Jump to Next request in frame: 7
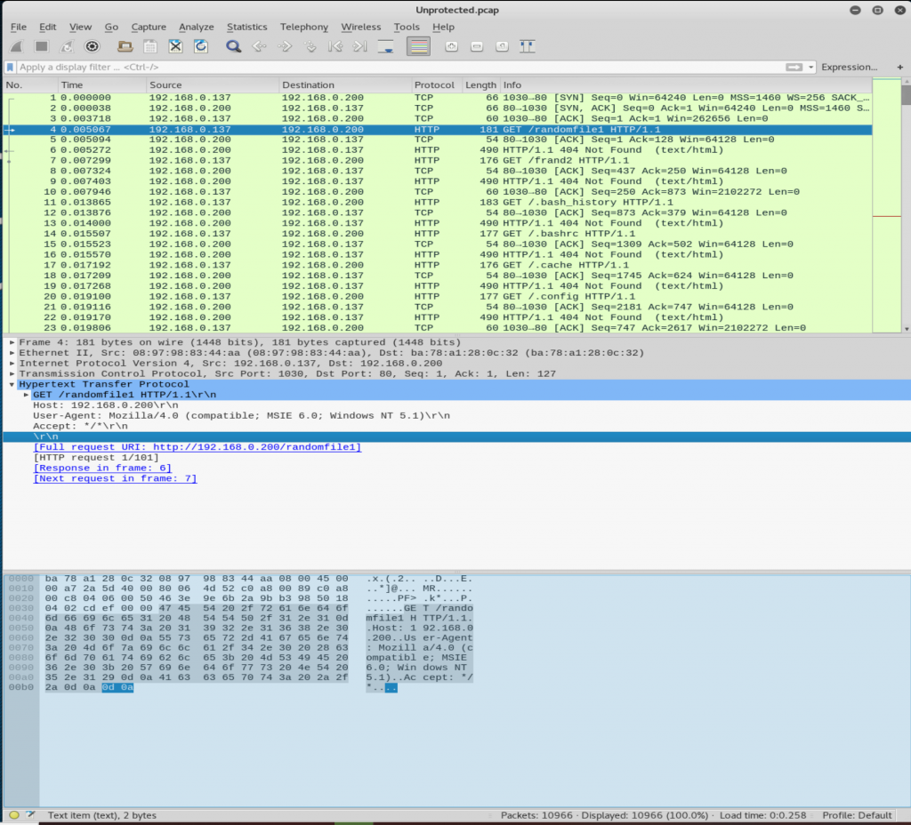The image size is (911, 825). 115,478
